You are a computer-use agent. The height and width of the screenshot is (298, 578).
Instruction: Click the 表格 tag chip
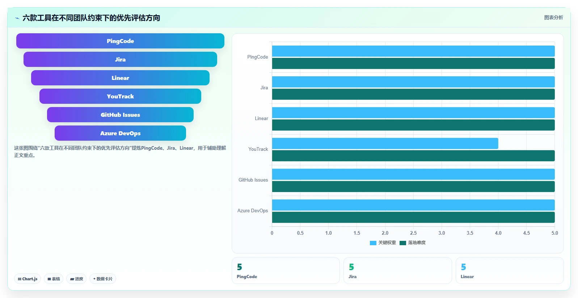54,279
